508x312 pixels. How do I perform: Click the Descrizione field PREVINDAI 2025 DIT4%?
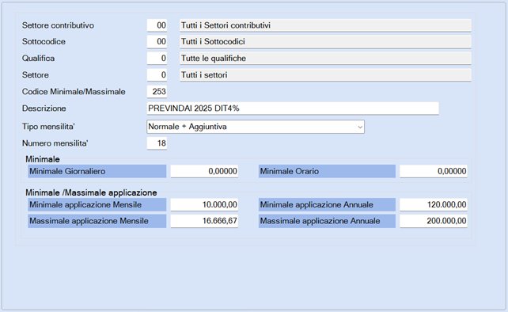[x=293, y=108]
